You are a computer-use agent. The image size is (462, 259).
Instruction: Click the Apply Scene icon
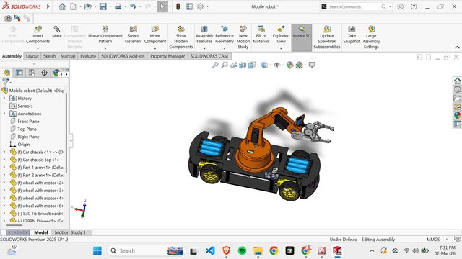click(x=299, y=65)
